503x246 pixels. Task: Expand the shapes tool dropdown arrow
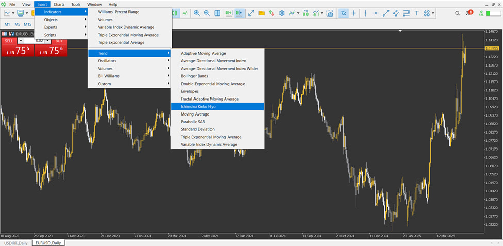[x=433, y=13]
